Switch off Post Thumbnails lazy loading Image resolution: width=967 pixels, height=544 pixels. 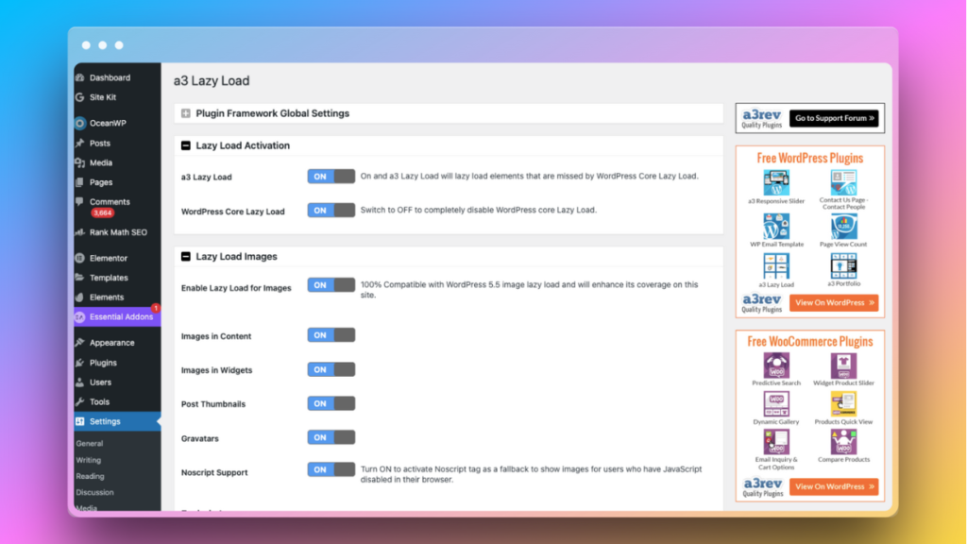(331, 403)
